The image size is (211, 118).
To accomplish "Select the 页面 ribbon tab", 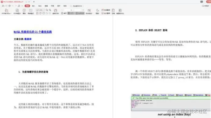I will click(x=53, y=6).
